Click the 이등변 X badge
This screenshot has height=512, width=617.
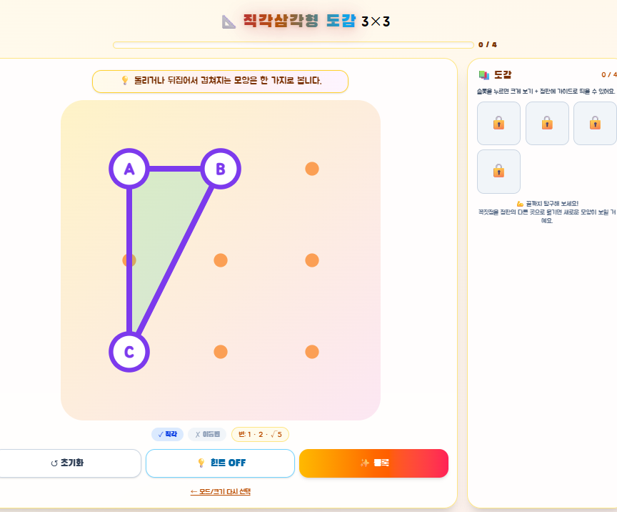tap(207, 434)
